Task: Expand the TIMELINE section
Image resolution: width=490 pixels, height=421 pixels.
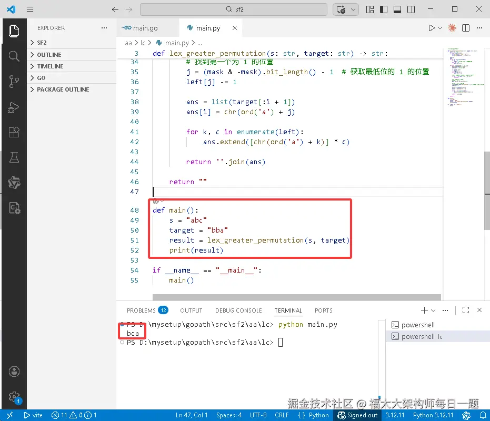Action: (x=72, y=66)
